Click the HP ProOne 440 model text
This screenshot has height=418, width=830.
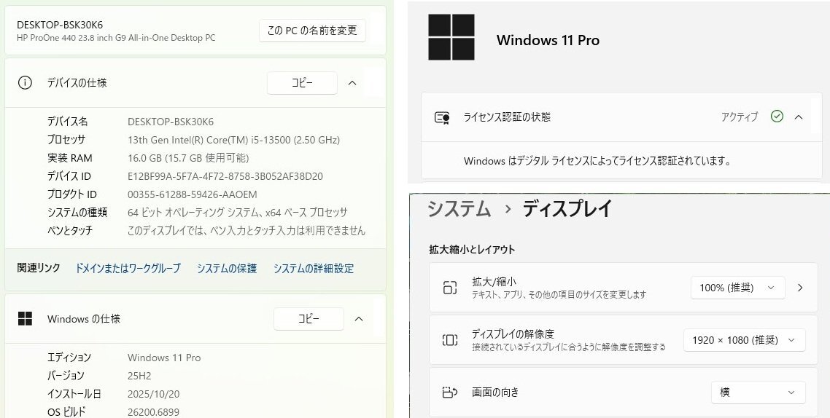pos(116,38)
